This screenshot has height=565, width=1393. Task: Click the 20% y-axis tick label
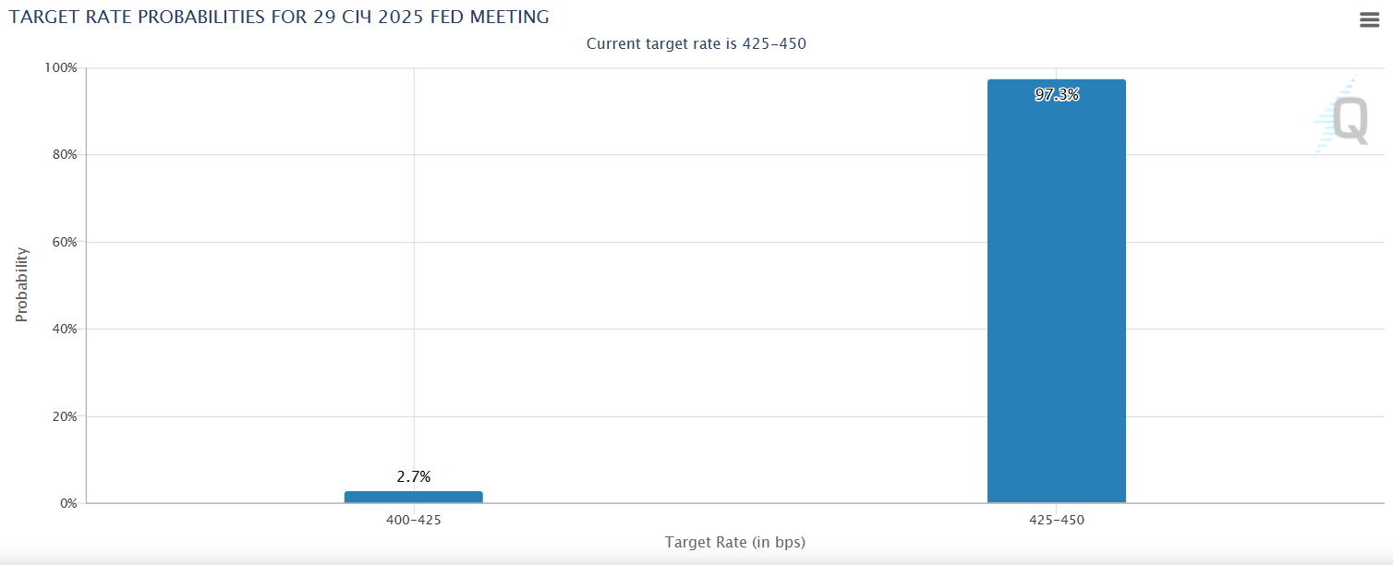tap(63, 416)
